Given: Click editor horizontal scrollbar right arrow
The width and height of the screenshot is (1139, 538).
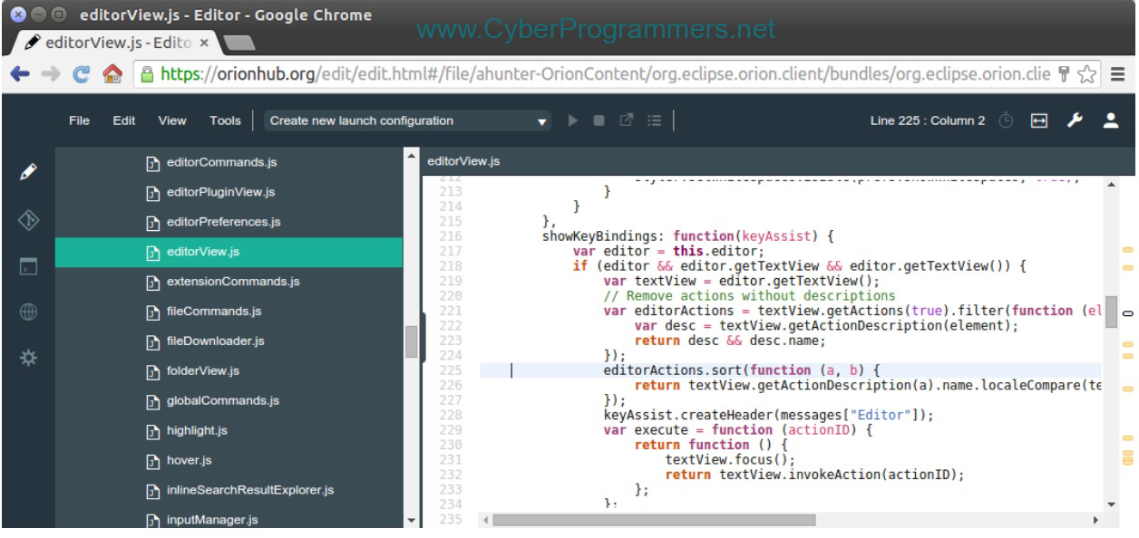Looking at the screenshot, I should click(1096, 521).
